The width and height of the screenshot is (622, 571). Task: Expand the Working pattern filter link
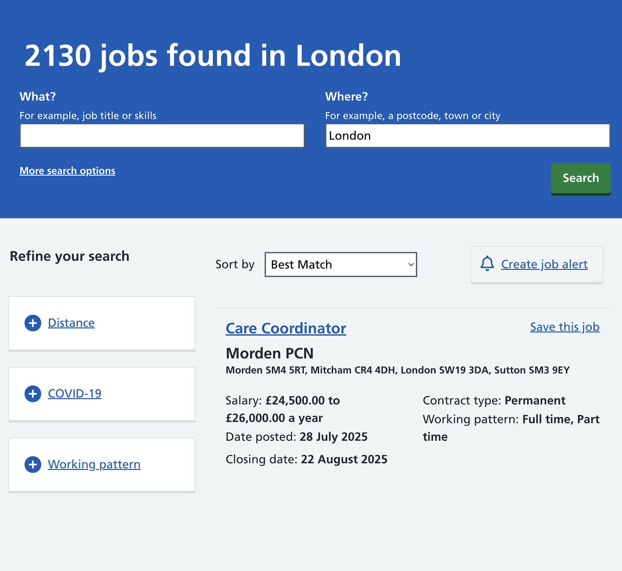click(94, 465)
